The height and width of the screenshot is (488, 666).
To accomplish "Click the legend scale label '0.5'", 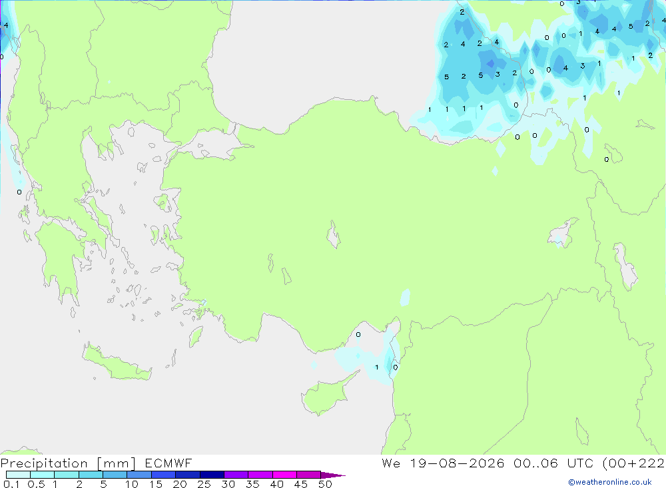I will point(36,484).
